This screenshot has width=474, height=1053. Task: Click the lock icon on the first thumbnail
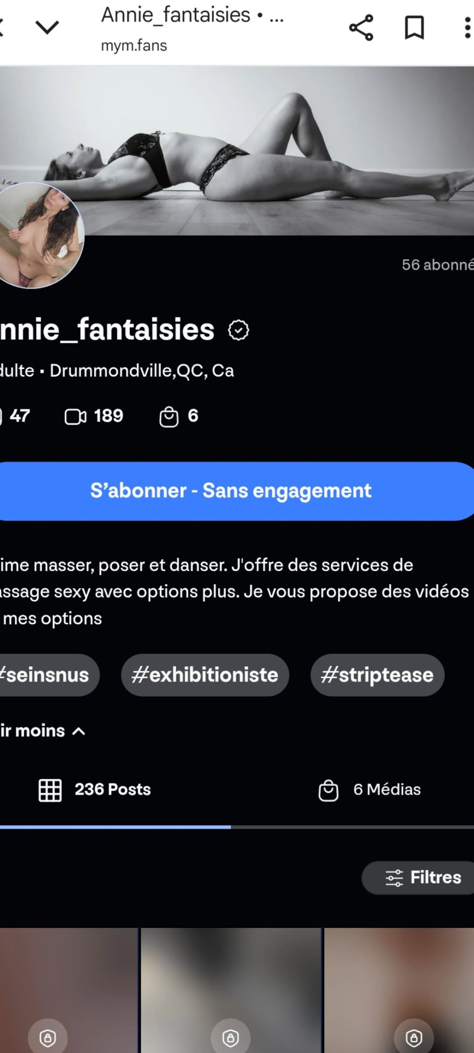(48, 1038)
